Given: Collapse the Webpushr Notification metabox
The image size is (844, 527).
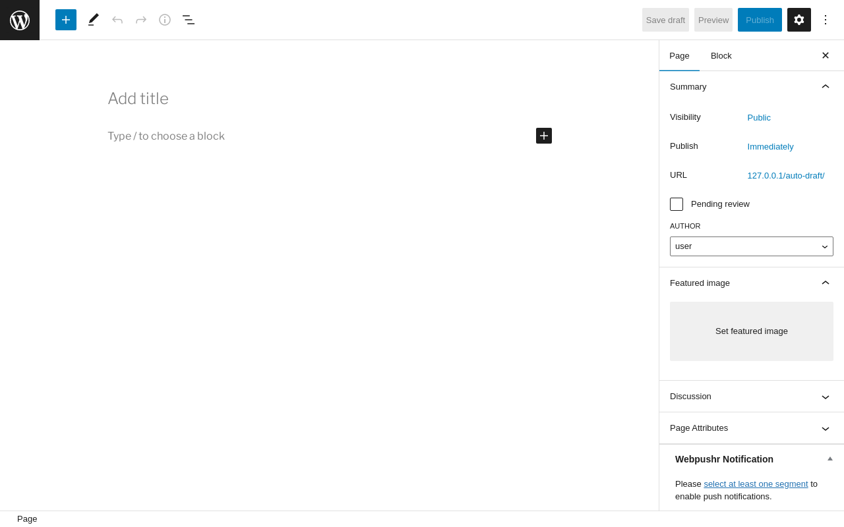Looking at the screenshot, I should [x=830, y=458].
